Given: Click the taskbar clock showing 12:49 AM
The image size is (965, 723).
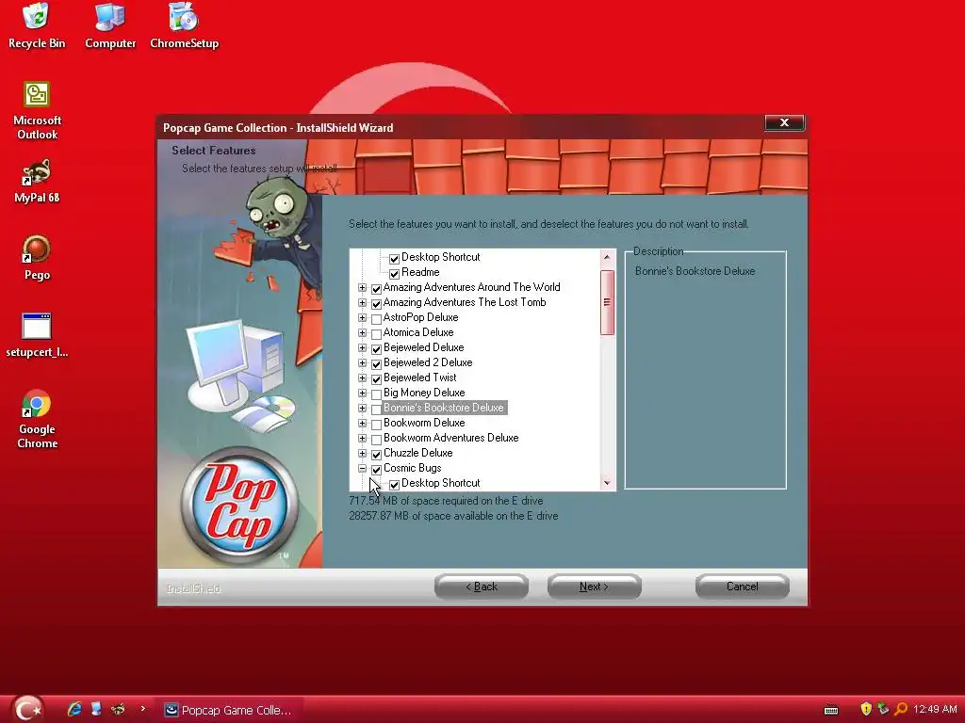Looking at the screenshot, I should (x=935, y=710).
